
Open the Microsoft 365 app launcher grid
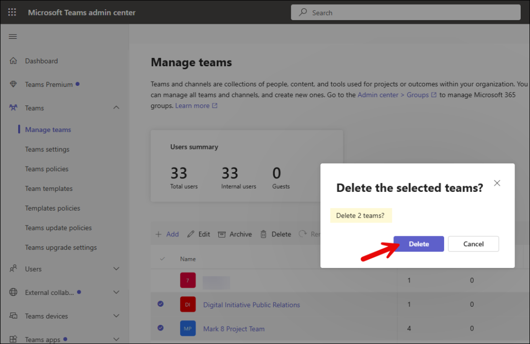tap(11, 12)
